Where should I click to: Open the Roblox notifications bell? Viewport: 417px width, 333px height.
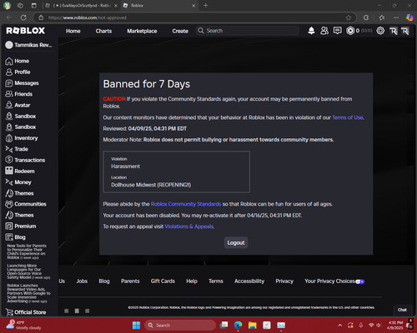tap(311, 31)
